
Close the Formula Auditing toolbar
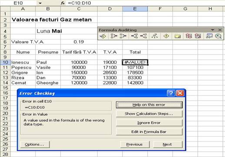[x=220, y=30]
